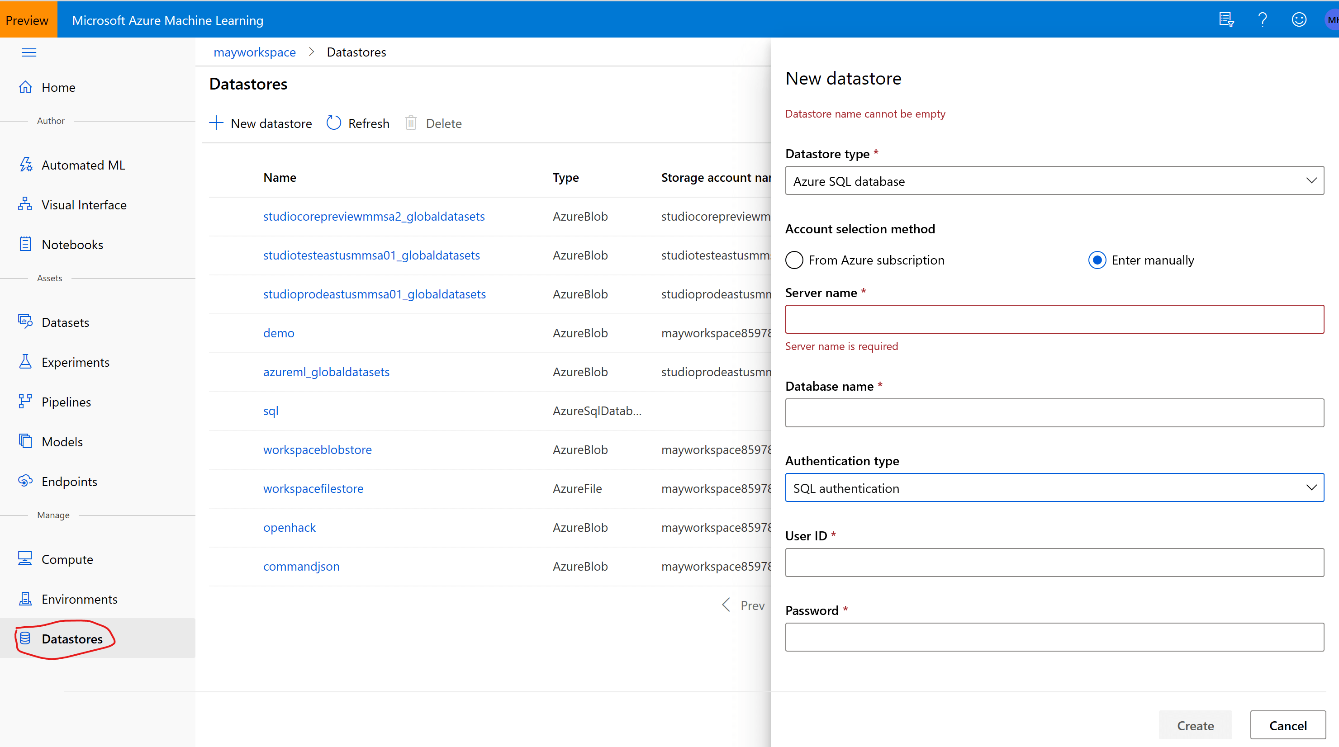Viewport: 1339px width, 747px height.
Task: Click the Experiments flask icon
Action: 25,362
